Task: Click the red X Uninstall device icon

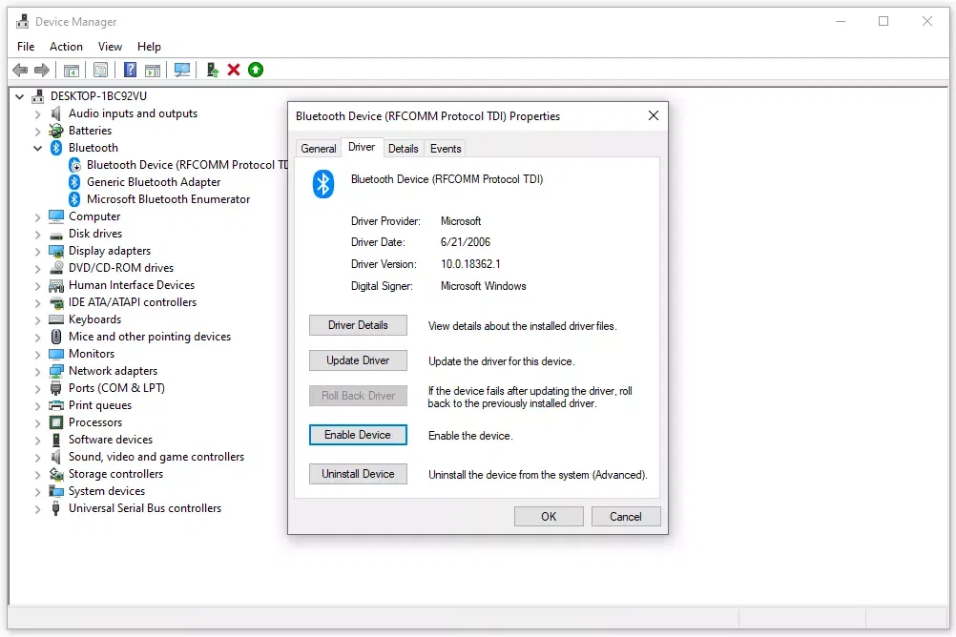Action: tap(234, 71)
